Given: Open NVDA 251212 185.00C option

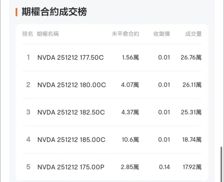Looking at the screenshot, I should click(71, 140).
